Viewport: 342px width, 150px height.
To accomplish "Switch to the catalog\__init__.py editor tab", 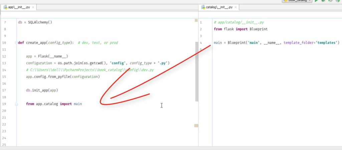I will pyautogui.click(x=219, y=7).
